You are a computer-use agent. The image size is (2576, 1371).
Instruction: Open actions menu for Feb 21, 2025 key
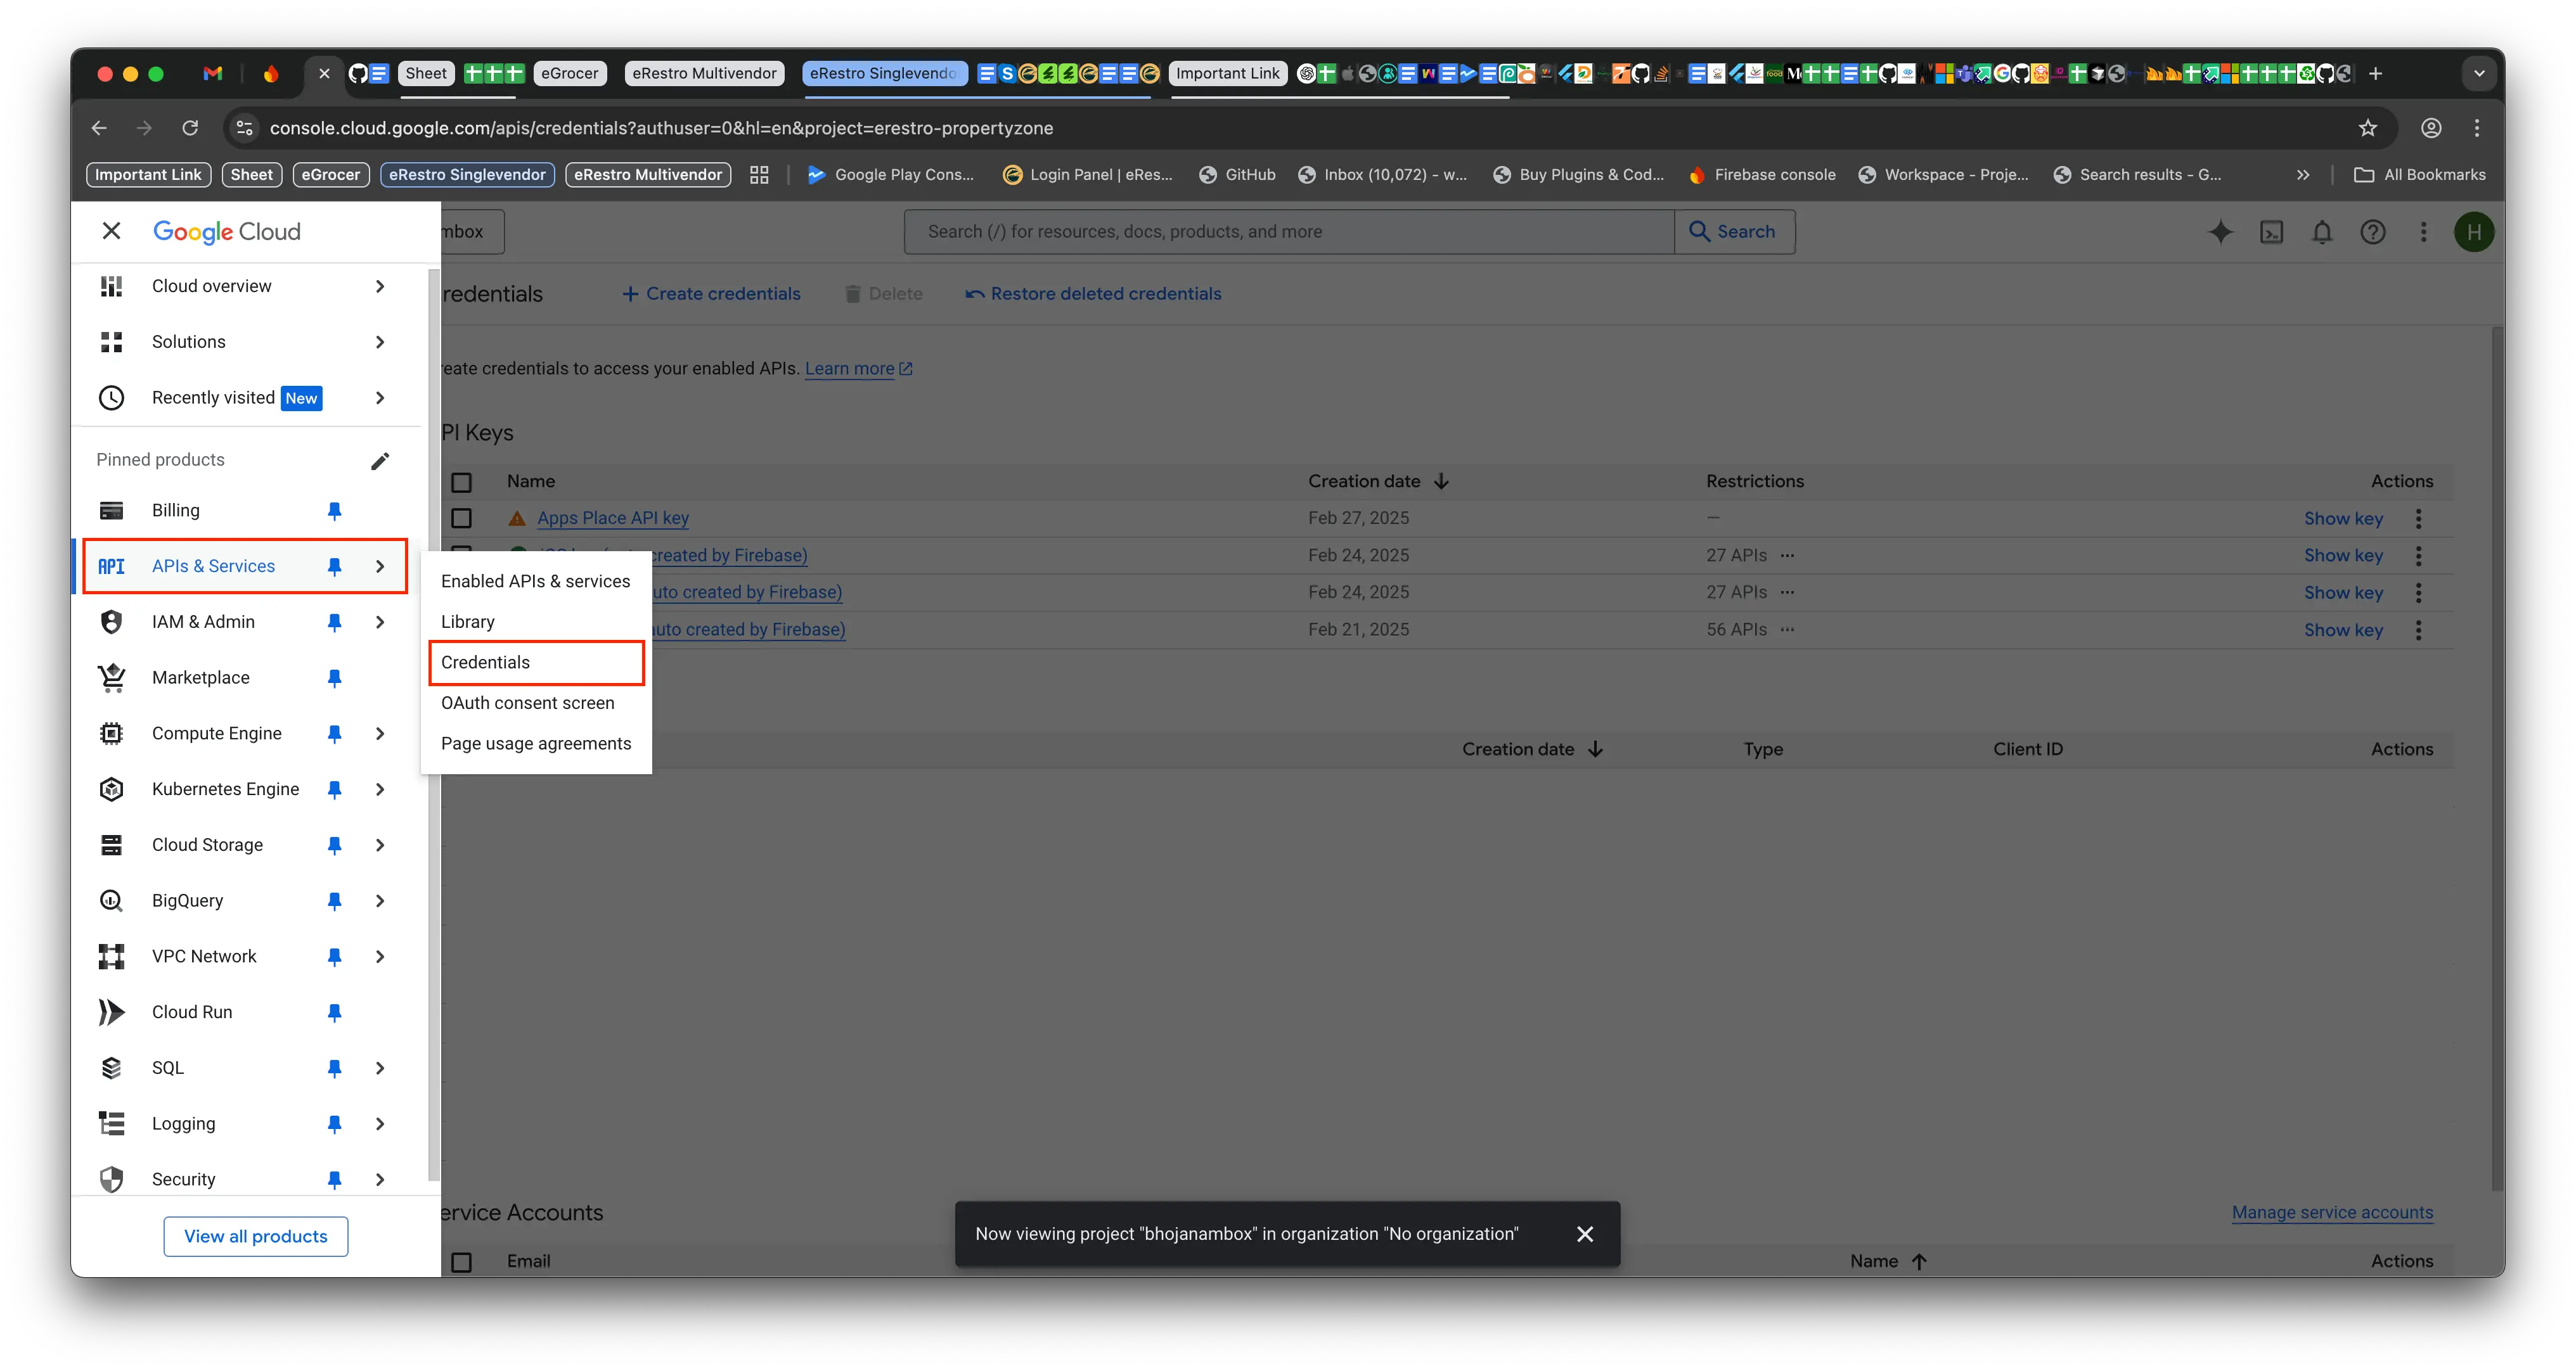click(2418, 630)
